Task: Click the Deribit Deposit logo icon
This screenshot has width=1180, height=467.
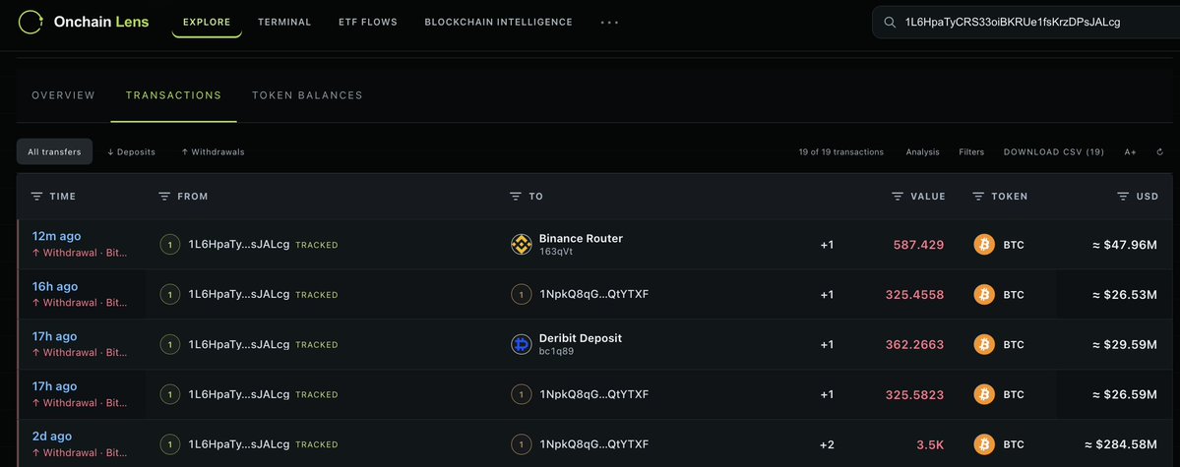Action: point(522,344)
